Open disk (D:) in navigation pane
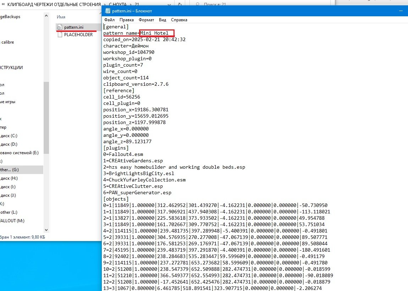This screenshot has width=408, height=291. [x=9, y=144]
